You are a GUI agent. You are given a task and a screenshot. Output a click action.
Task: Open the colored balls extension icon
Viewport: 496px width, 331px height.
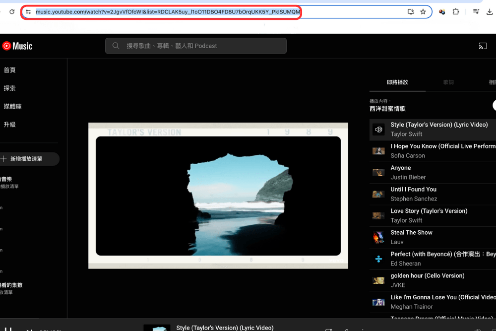tap(442, 12)
